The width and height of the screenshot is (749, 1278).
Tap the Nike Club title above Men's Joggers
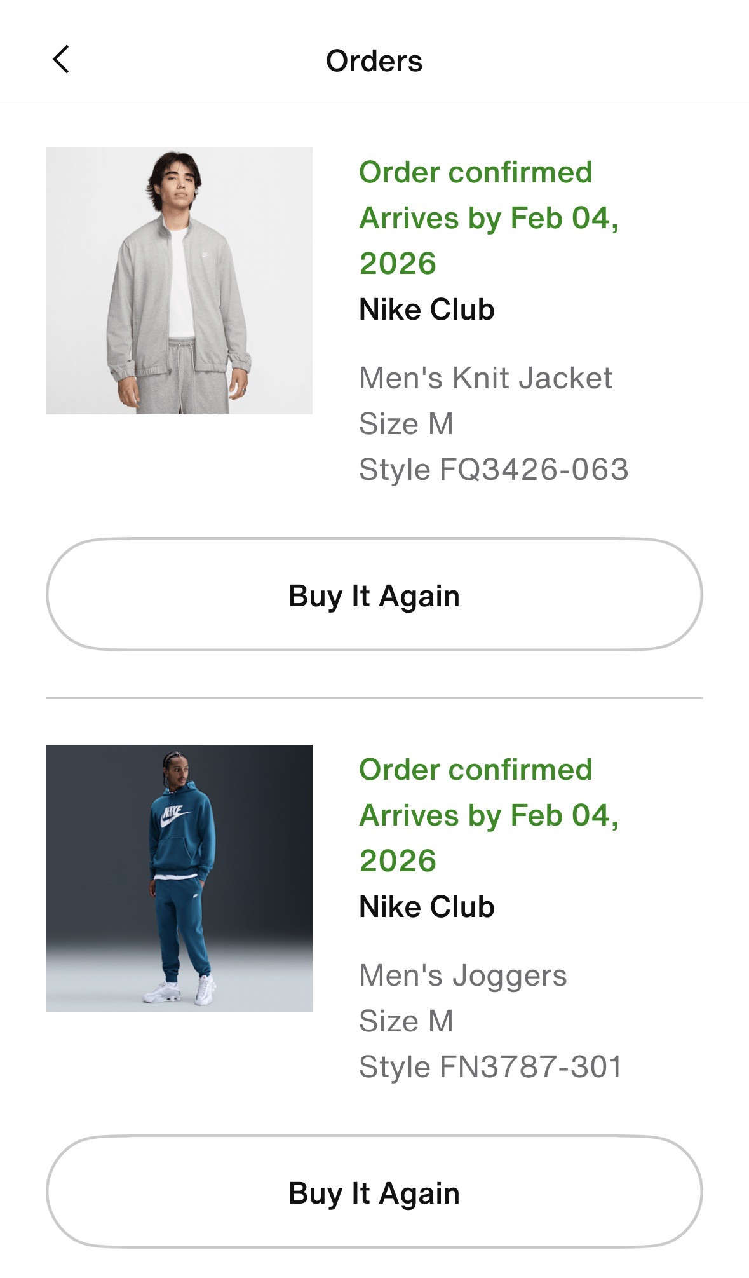tap(426, 907)
